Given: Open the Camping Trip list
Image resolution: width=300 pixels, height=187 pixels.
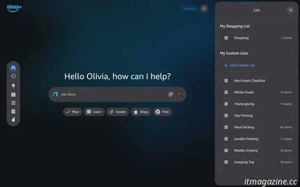Looking at the screenshot, I should [258, 162].
